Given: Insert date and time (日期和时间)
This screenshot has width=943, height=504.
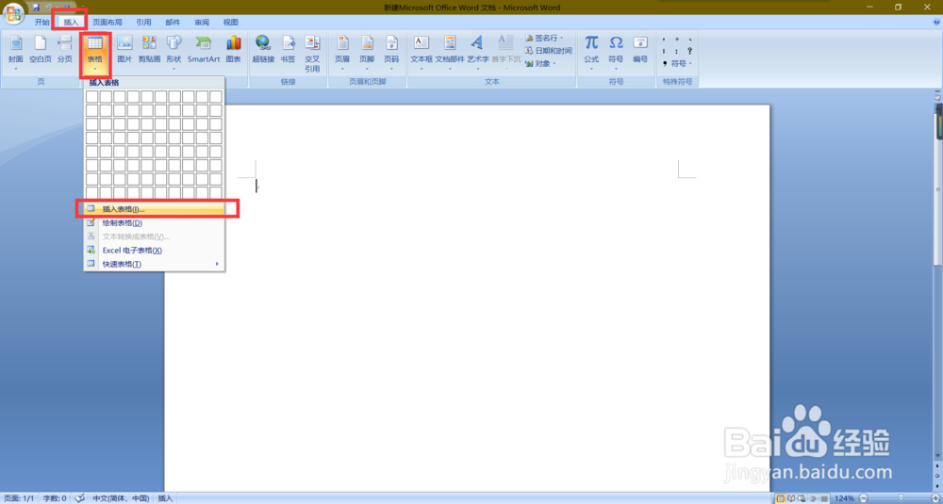Looking at the screenshot, I should pos(549,51).
